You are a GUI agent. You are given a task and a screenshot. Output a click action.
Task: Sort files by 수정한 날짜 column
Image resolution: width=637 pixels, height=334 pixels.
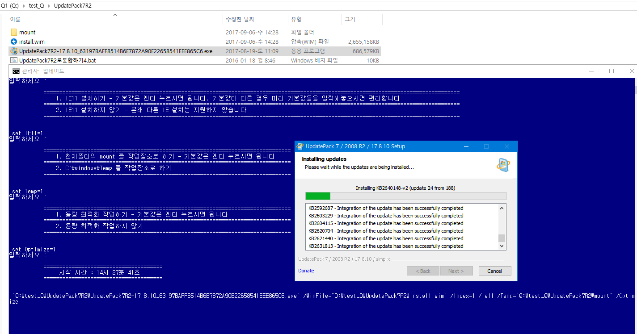[240, 19]
